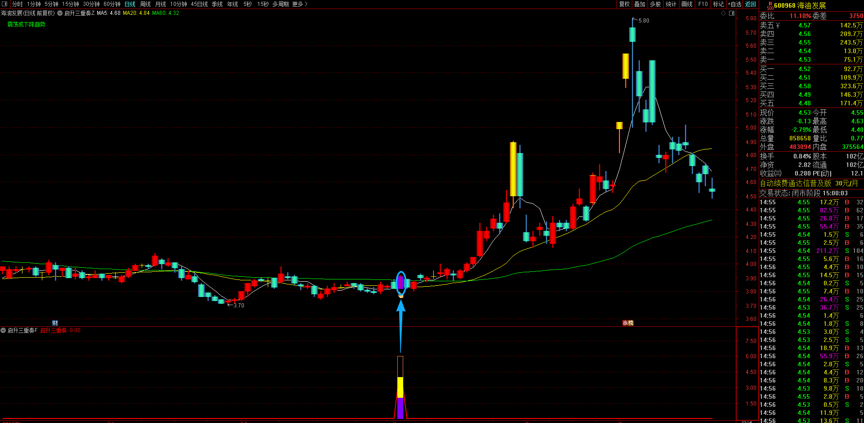864x423 pixels.
Task: Click 卖一 price 4.53
Action: tap(805, 60)
